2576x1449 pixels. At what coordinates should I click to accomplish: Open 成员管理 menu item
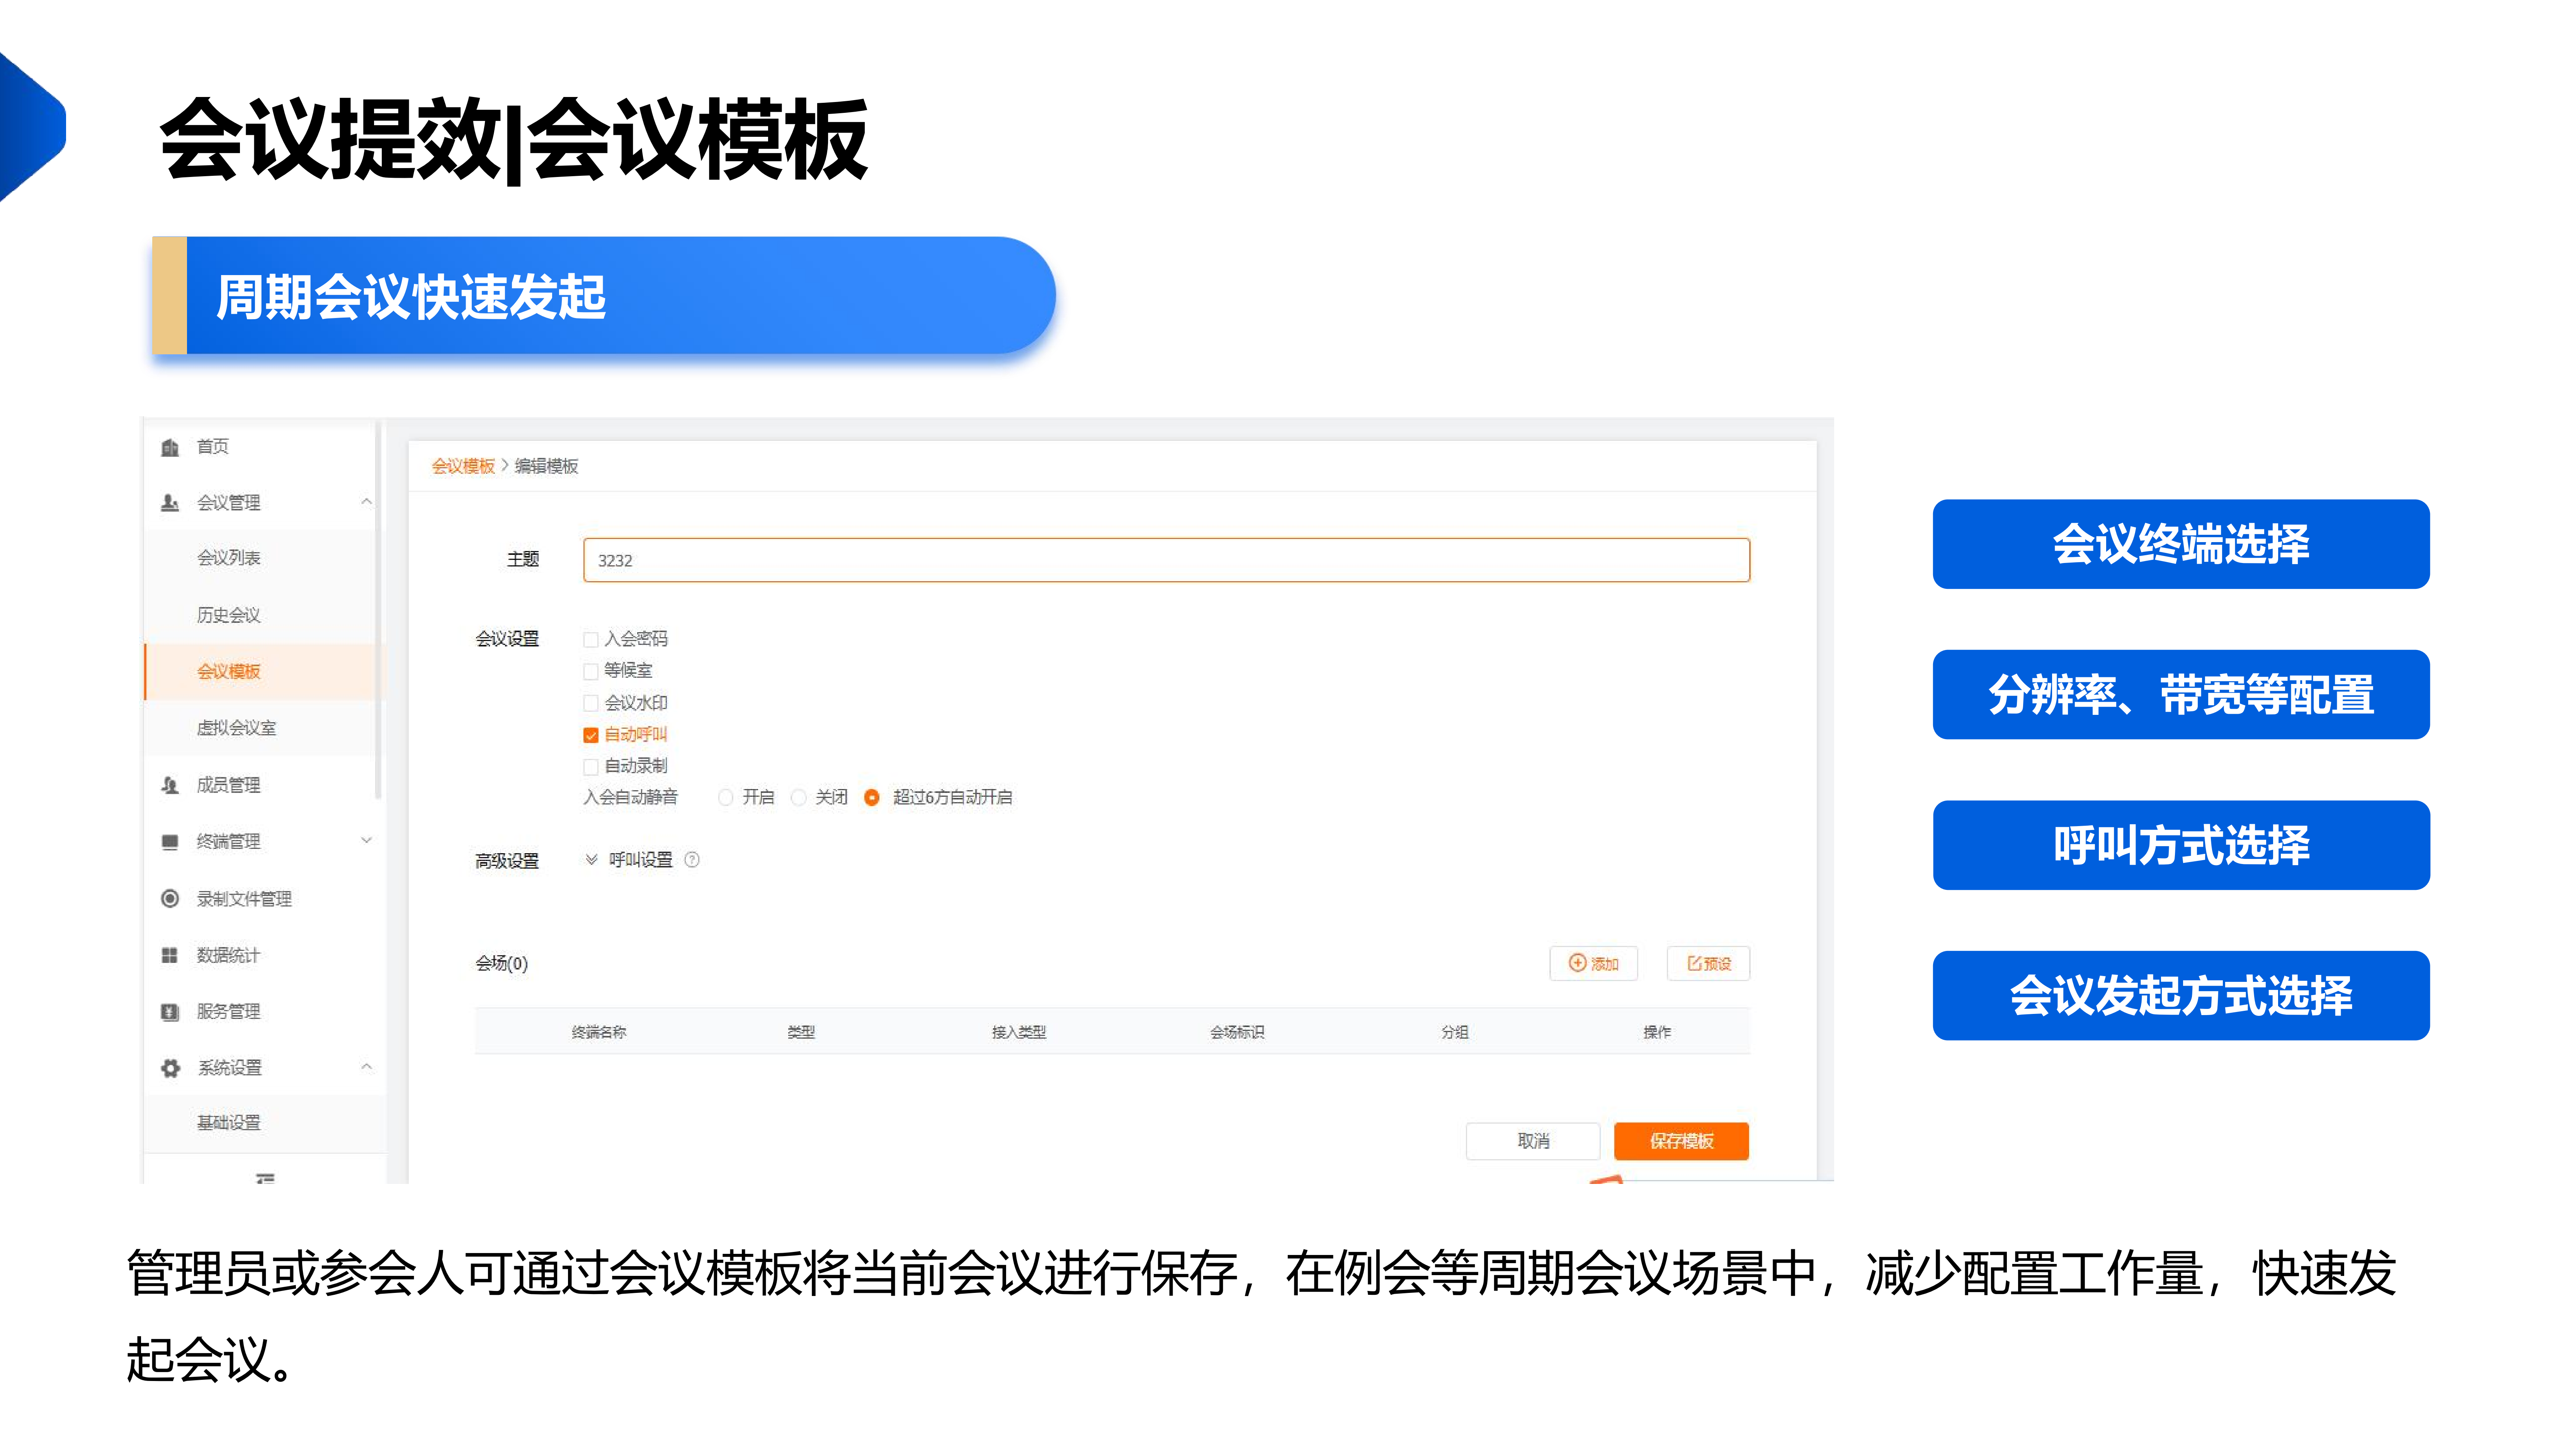[229, 785]
